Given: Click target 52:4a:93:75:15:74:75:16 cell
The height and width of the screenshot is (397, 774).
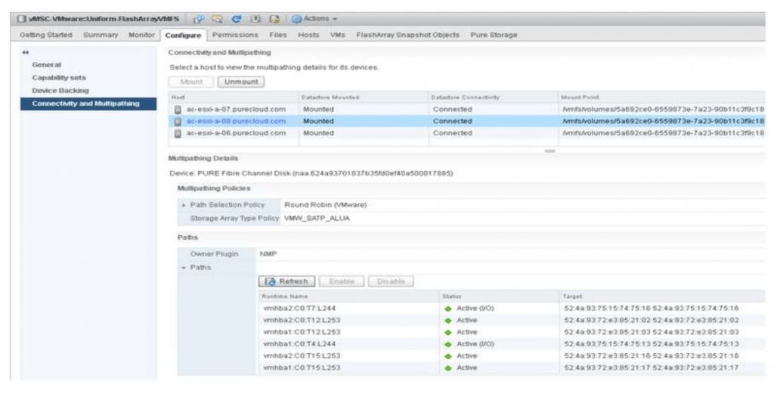Looking at the screenshot, I should [652, 309].
